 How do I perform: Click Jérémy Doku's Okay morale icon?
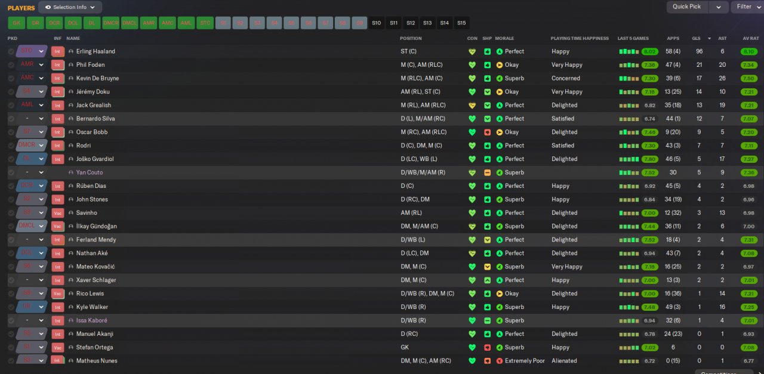click(x=500, y=92)
